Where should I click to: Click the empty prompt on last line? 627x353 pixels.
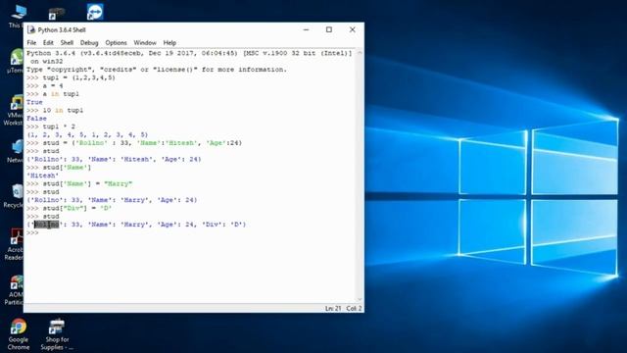(32, 232)
